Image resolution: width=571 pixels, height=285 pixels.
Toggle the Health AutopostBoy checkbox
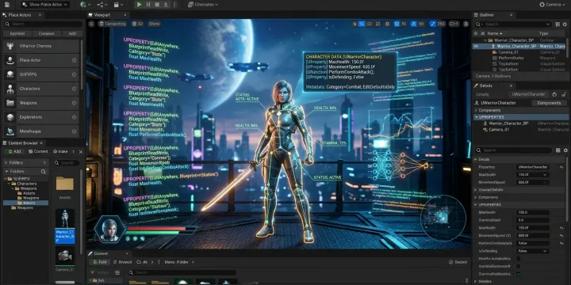[x=518, y=258]
